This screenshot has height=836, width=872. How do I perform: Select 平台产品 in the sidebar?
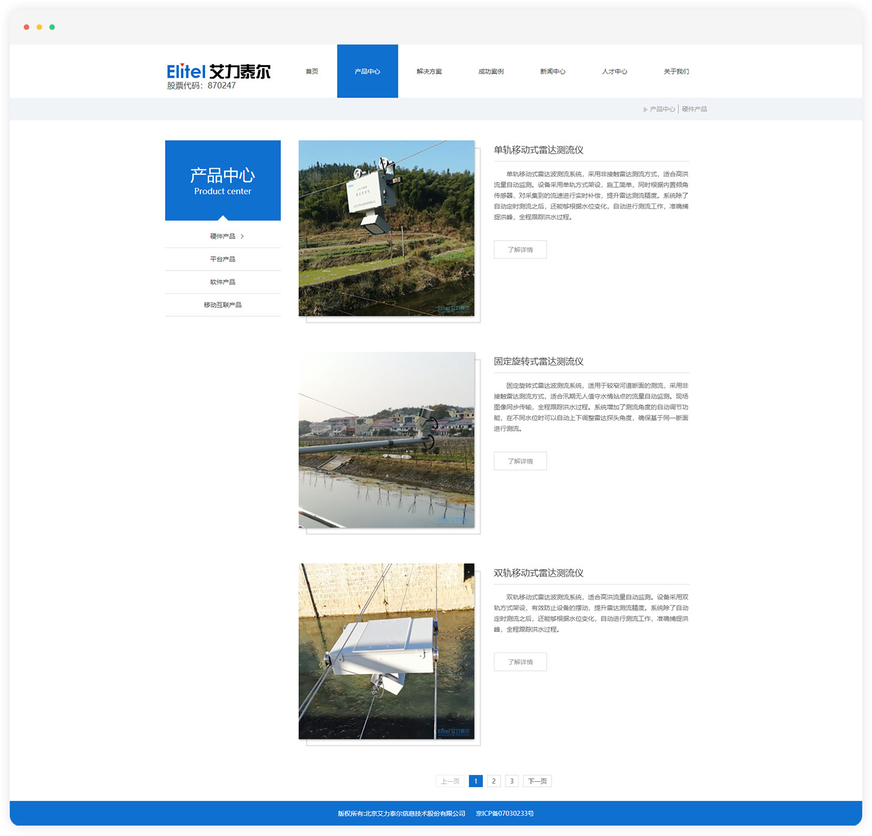[x=222, y=259]
